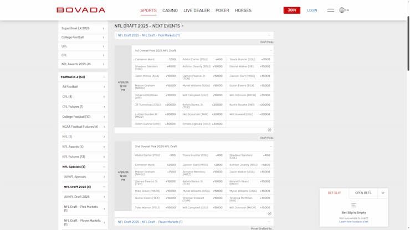Collapse the NFL Specials (7) group
This screenshot has width=410, height=230.
click(x=104, y=166)
